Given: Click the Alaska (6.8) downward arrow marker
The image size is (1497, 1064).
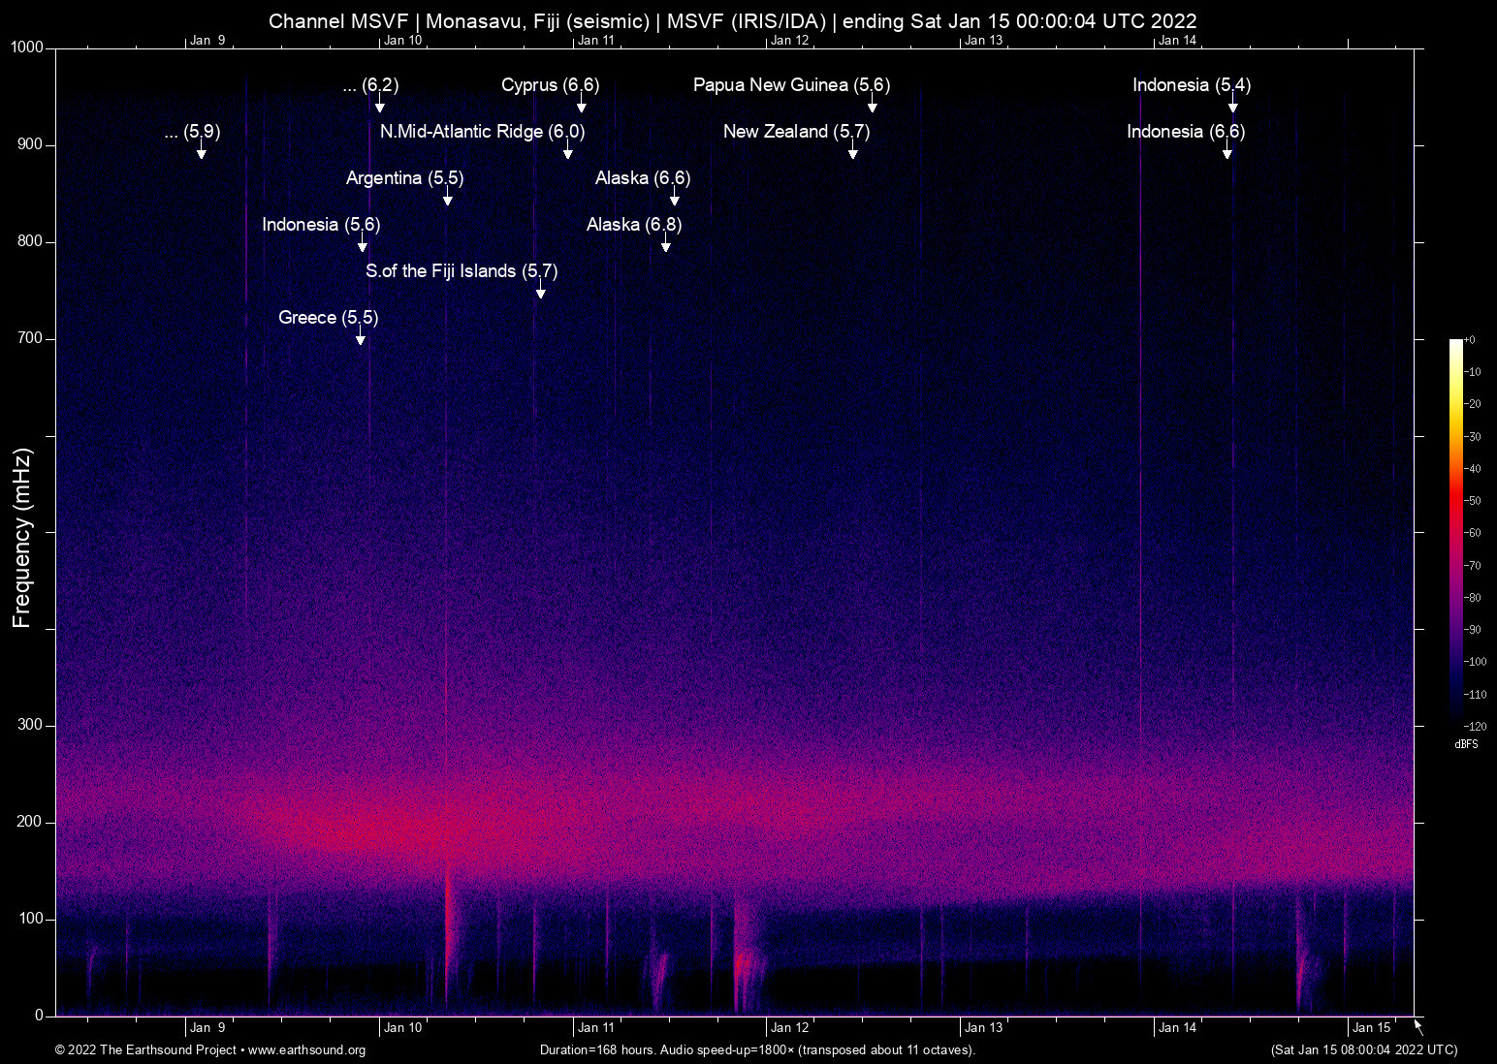Looking at the screenshot, I should coord(665,242).
